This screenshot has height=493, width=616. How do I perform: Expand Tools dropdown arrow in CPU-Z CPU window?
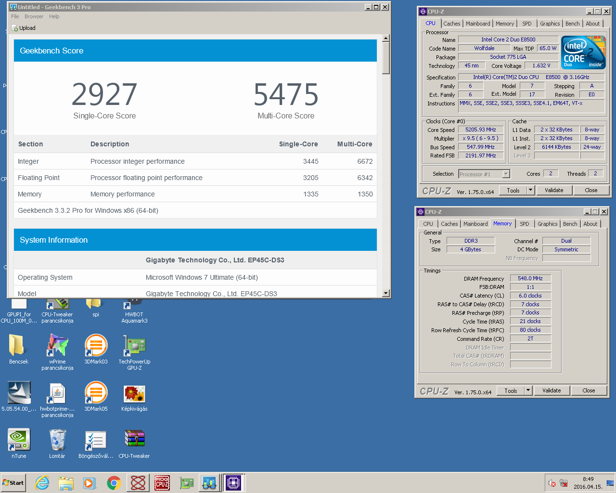530,190
